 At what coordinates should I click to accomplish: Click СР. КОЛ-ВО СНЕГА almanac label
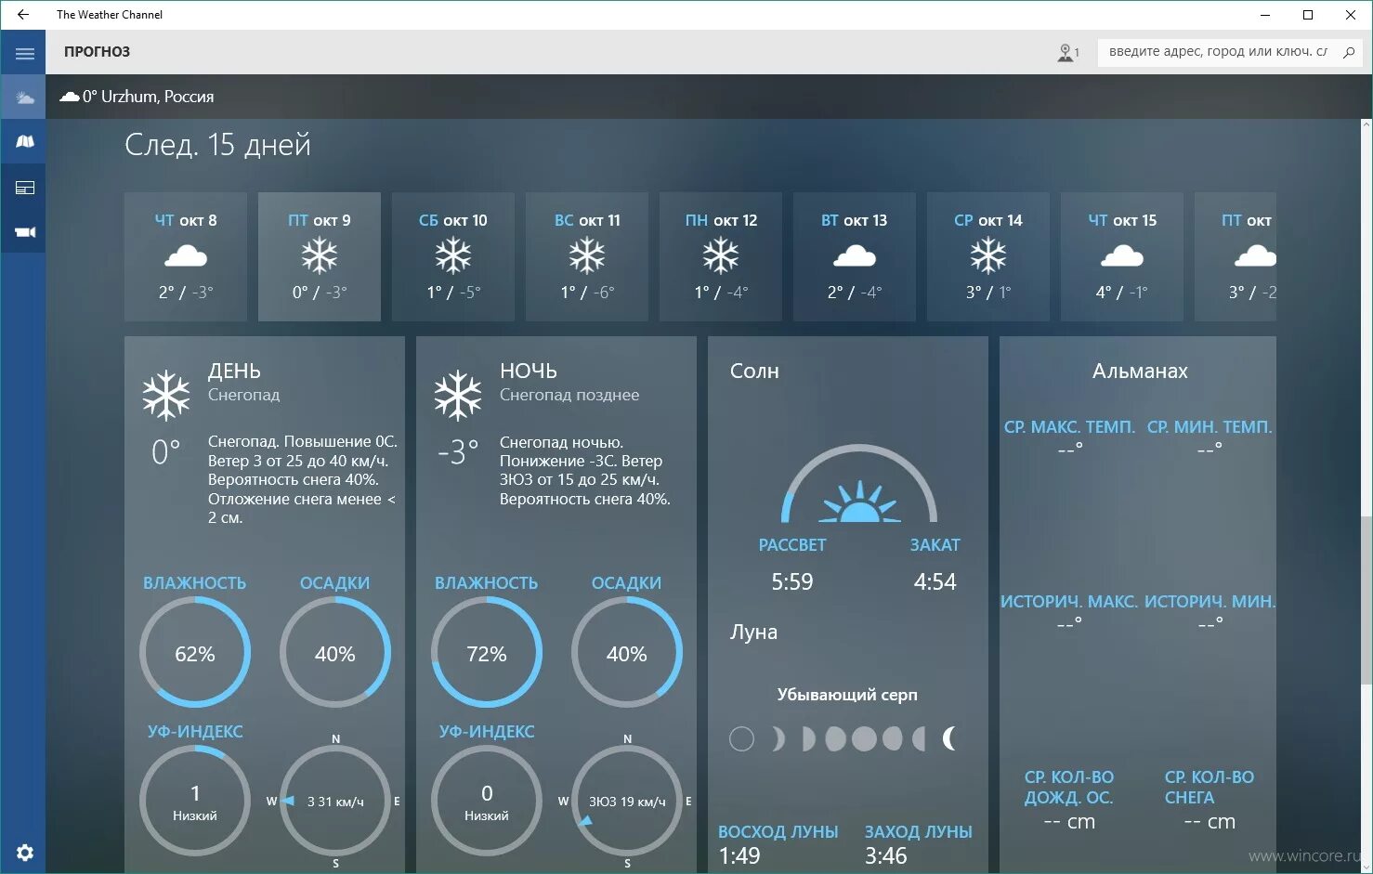tap(1210, 787)
